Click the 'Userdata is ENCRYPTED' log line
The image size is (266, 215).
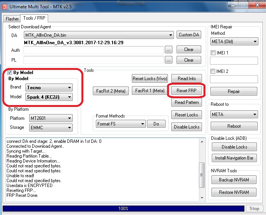(30, 186)
